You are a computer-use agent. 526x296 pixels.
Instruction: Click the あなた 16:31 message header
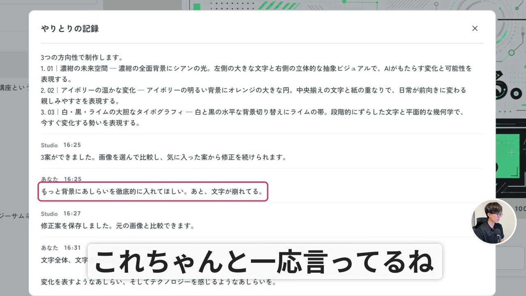[x=61, y=248]
